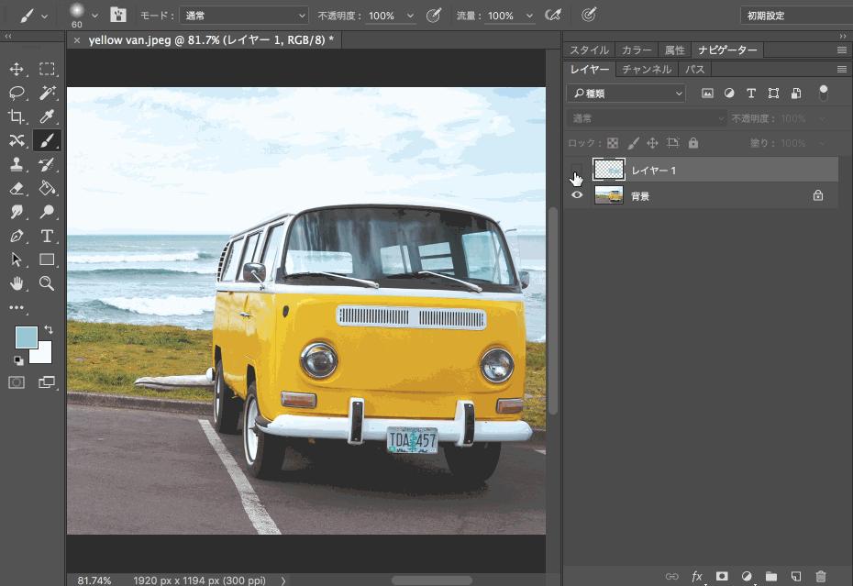The image size is (853, 586).
Task: Select the Lasso tool
Action: click(x=17, y=93)
